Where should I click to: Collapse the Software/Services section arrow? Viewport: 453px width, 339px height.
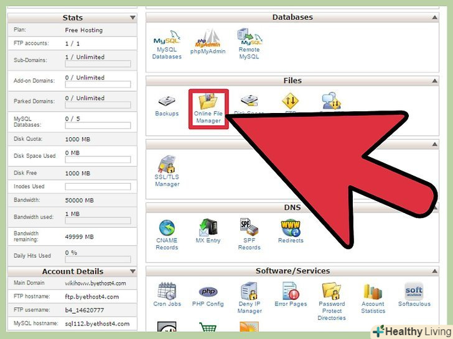(434, 271)
